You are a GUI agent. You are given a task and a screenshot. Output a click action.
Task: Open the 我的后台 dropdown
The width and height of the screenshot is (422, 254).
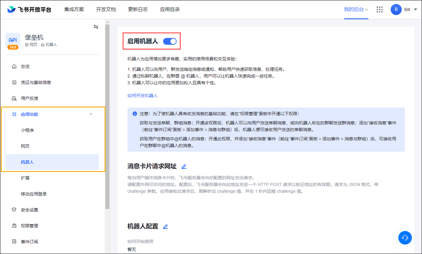tap(356, 10)
